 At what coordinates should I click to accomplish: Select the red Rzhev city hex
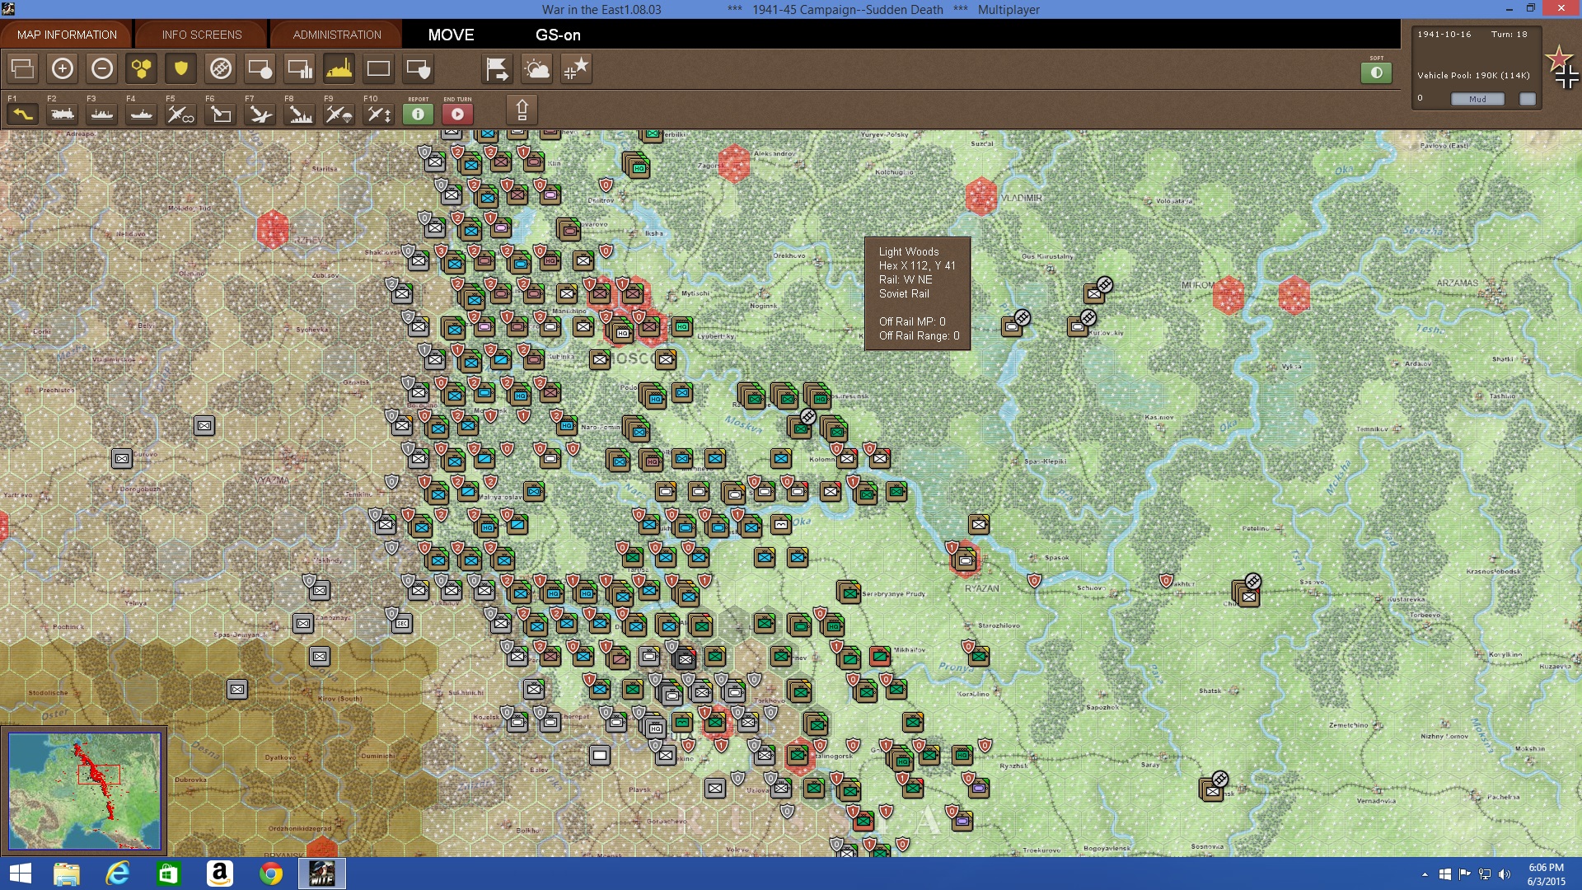coord(273,229)
